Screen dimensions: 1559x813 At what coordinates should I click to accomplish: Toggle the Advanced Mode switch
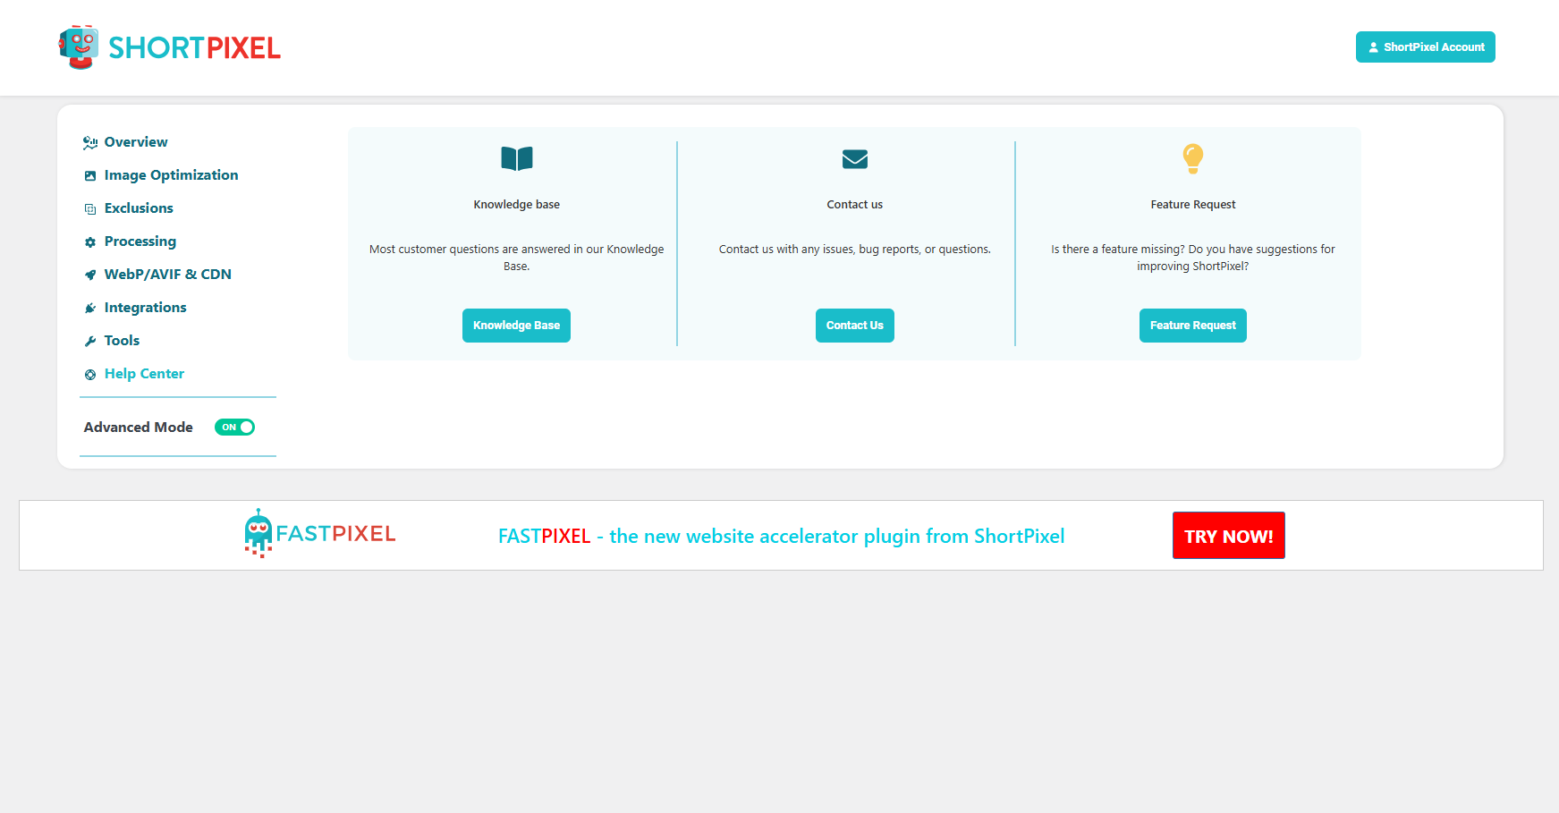point(234,428)
